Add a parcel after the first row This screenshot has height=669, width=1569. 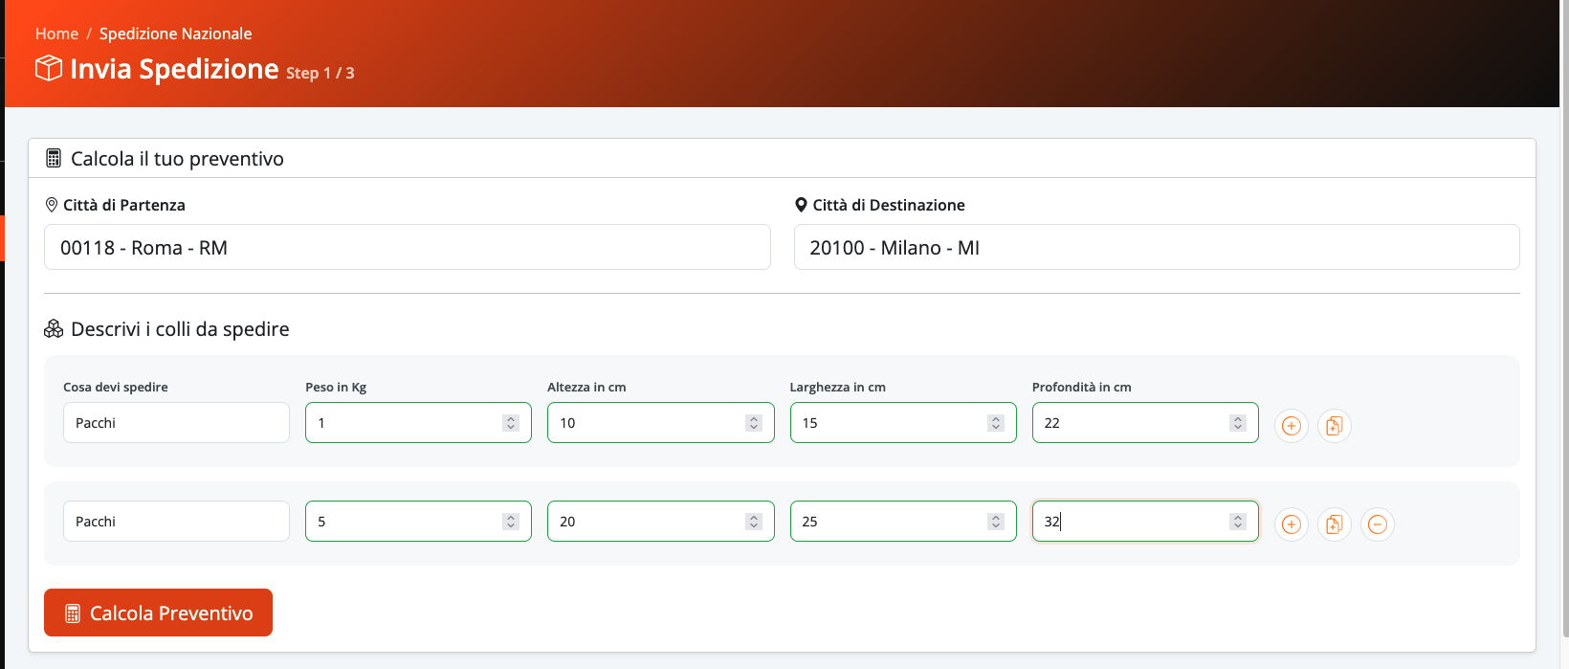[1291, 426]
